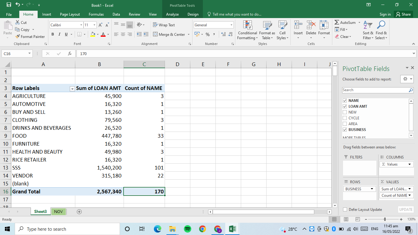Click the Save icon in quick access toolbar
Viewport: 418px width, 235px height.
[9, 5]
